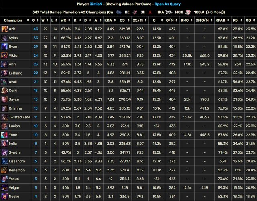Click the Azir champion portrait icon
Screen dimensions: 257x201
click(x=4, y=29)
